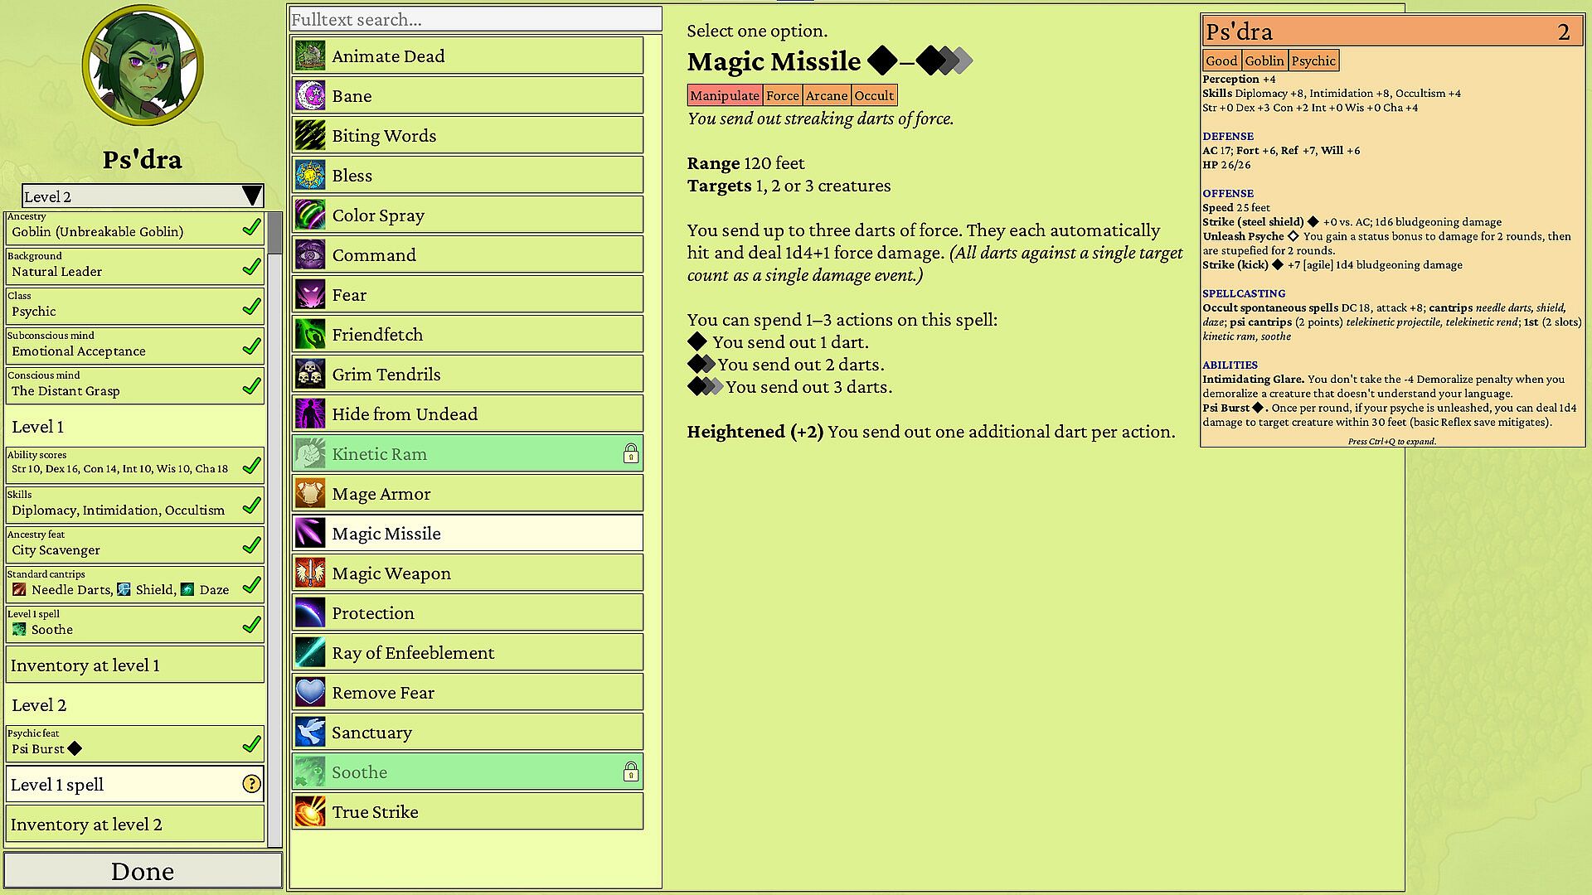
Task: Open Inventory at level 2 section
Action: 134,825
